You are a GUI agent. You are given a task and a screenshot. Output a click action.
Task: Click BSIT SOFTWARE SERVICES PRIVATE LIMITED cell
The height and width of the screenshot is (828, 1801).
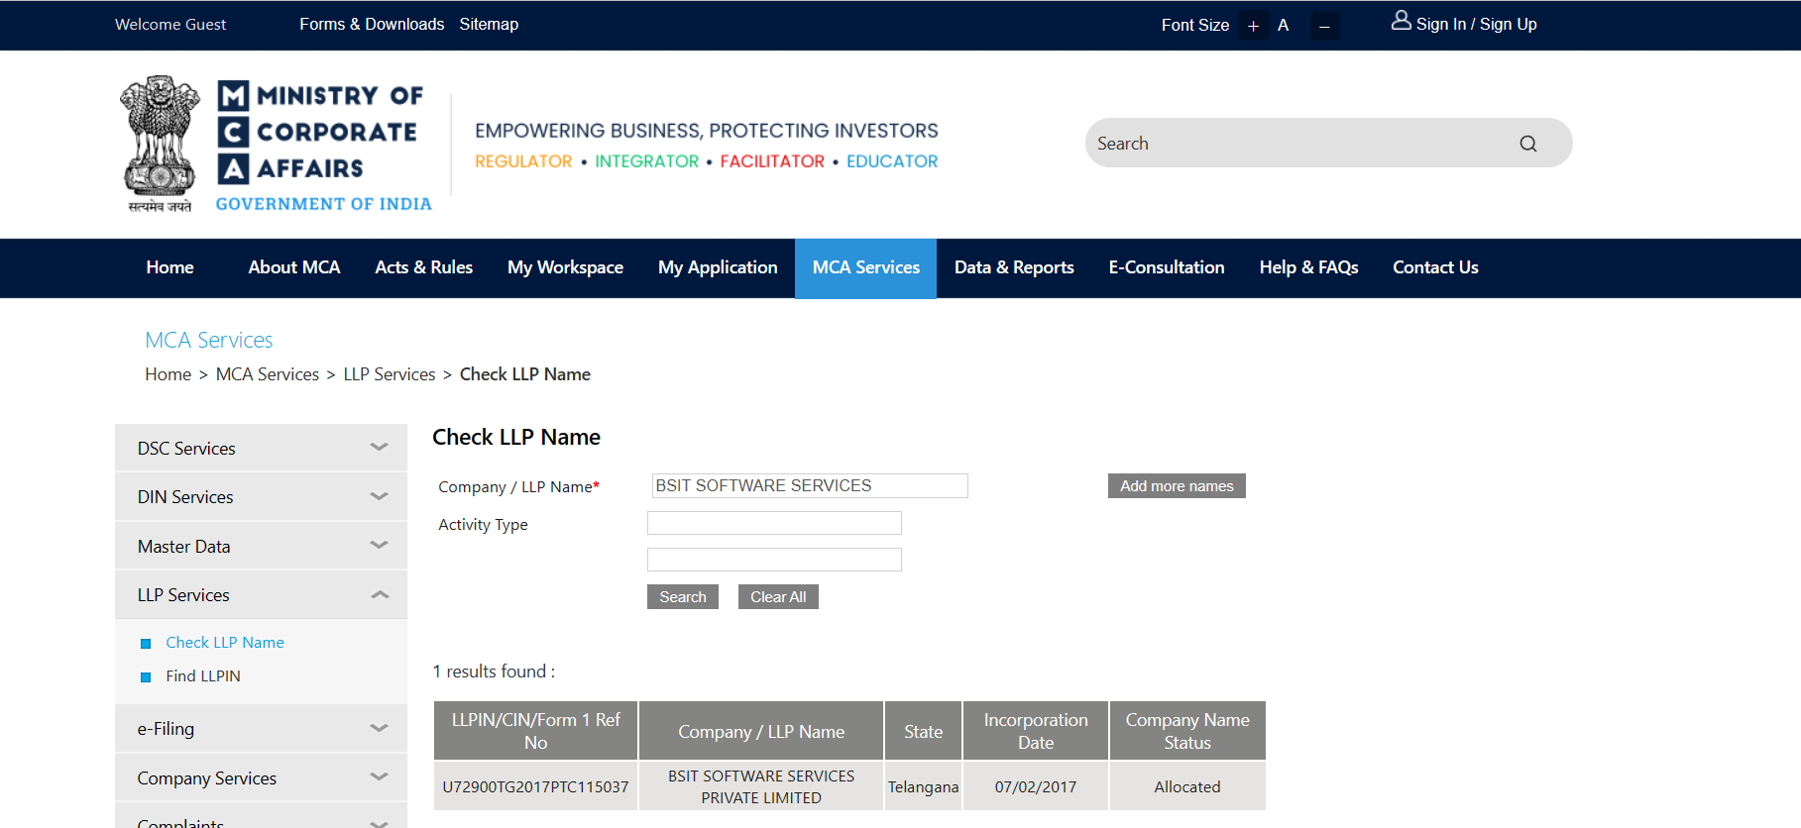(x=761, y=786)
